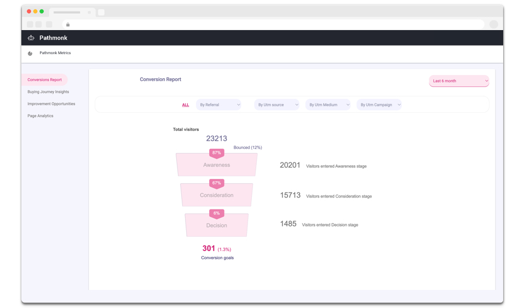The height and width of the screenshot is (308, 530).
Task: Close the browser tab with x icon
Action: pos(89,12)
